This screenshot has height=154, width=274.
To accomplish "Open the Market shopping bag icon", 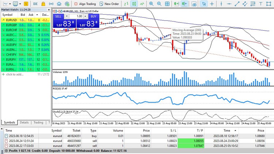I will 43,4.
